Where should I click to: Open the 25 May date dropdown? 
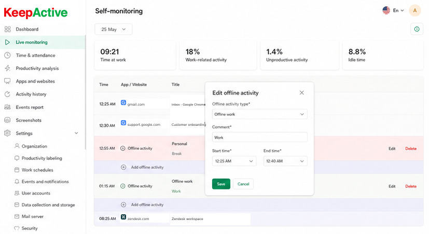point(113,29)
